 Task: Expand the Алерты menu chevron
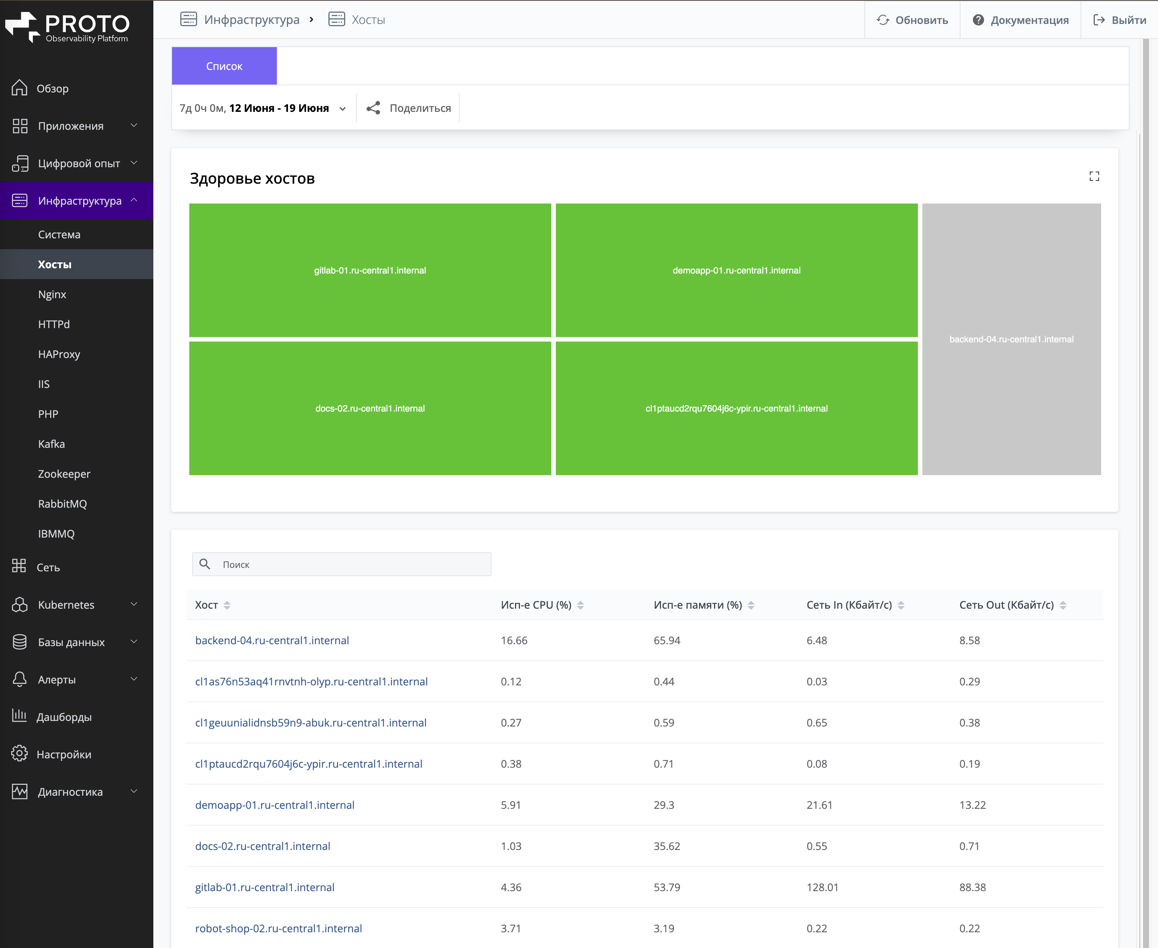point(134,679)
